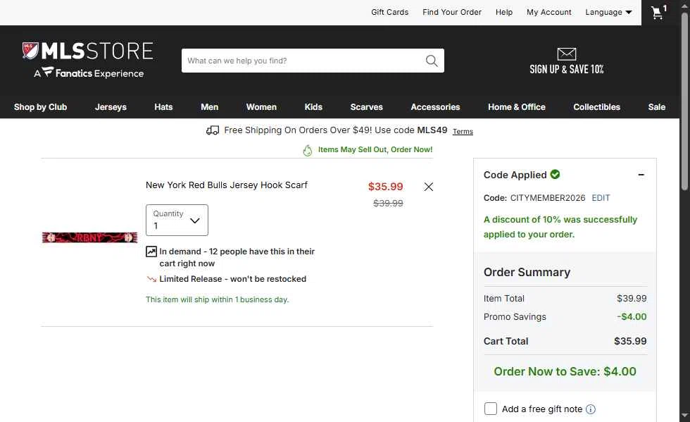Image resolution: width=690 pixels, height=422 pixels.
Task: Open New York Red Bulls Jersey Hook Scarf
Action: 226,185
